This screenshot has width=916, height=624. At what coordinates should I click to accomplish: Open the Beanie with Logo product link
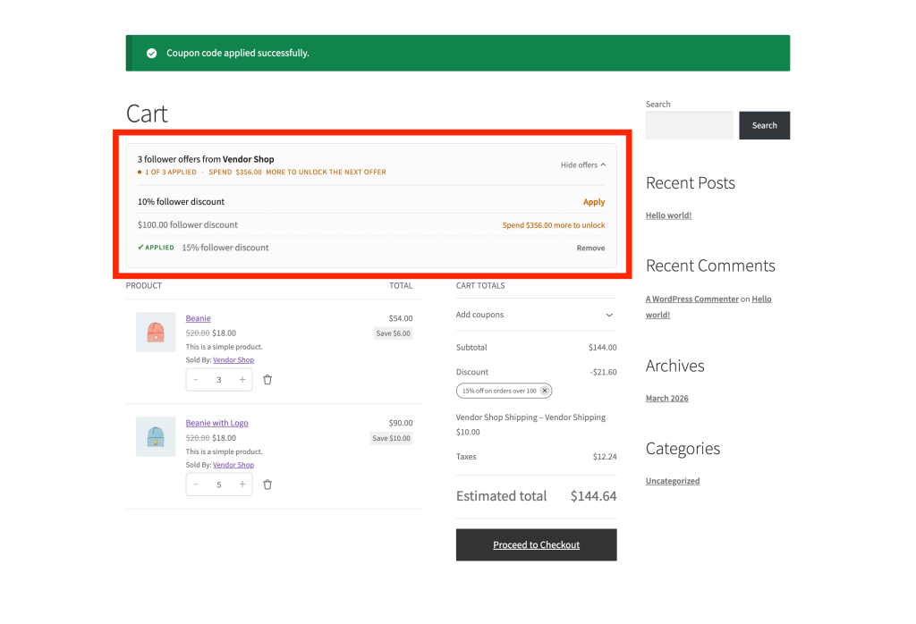pos(216,423)
